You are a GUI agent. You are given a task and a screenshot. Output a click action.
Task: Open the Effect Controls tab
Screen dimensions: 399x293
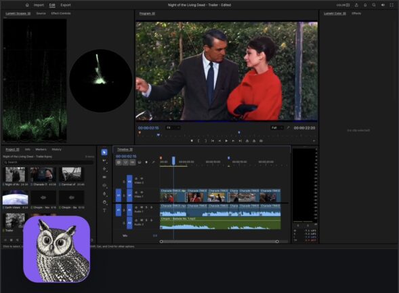tap(61, 14)
